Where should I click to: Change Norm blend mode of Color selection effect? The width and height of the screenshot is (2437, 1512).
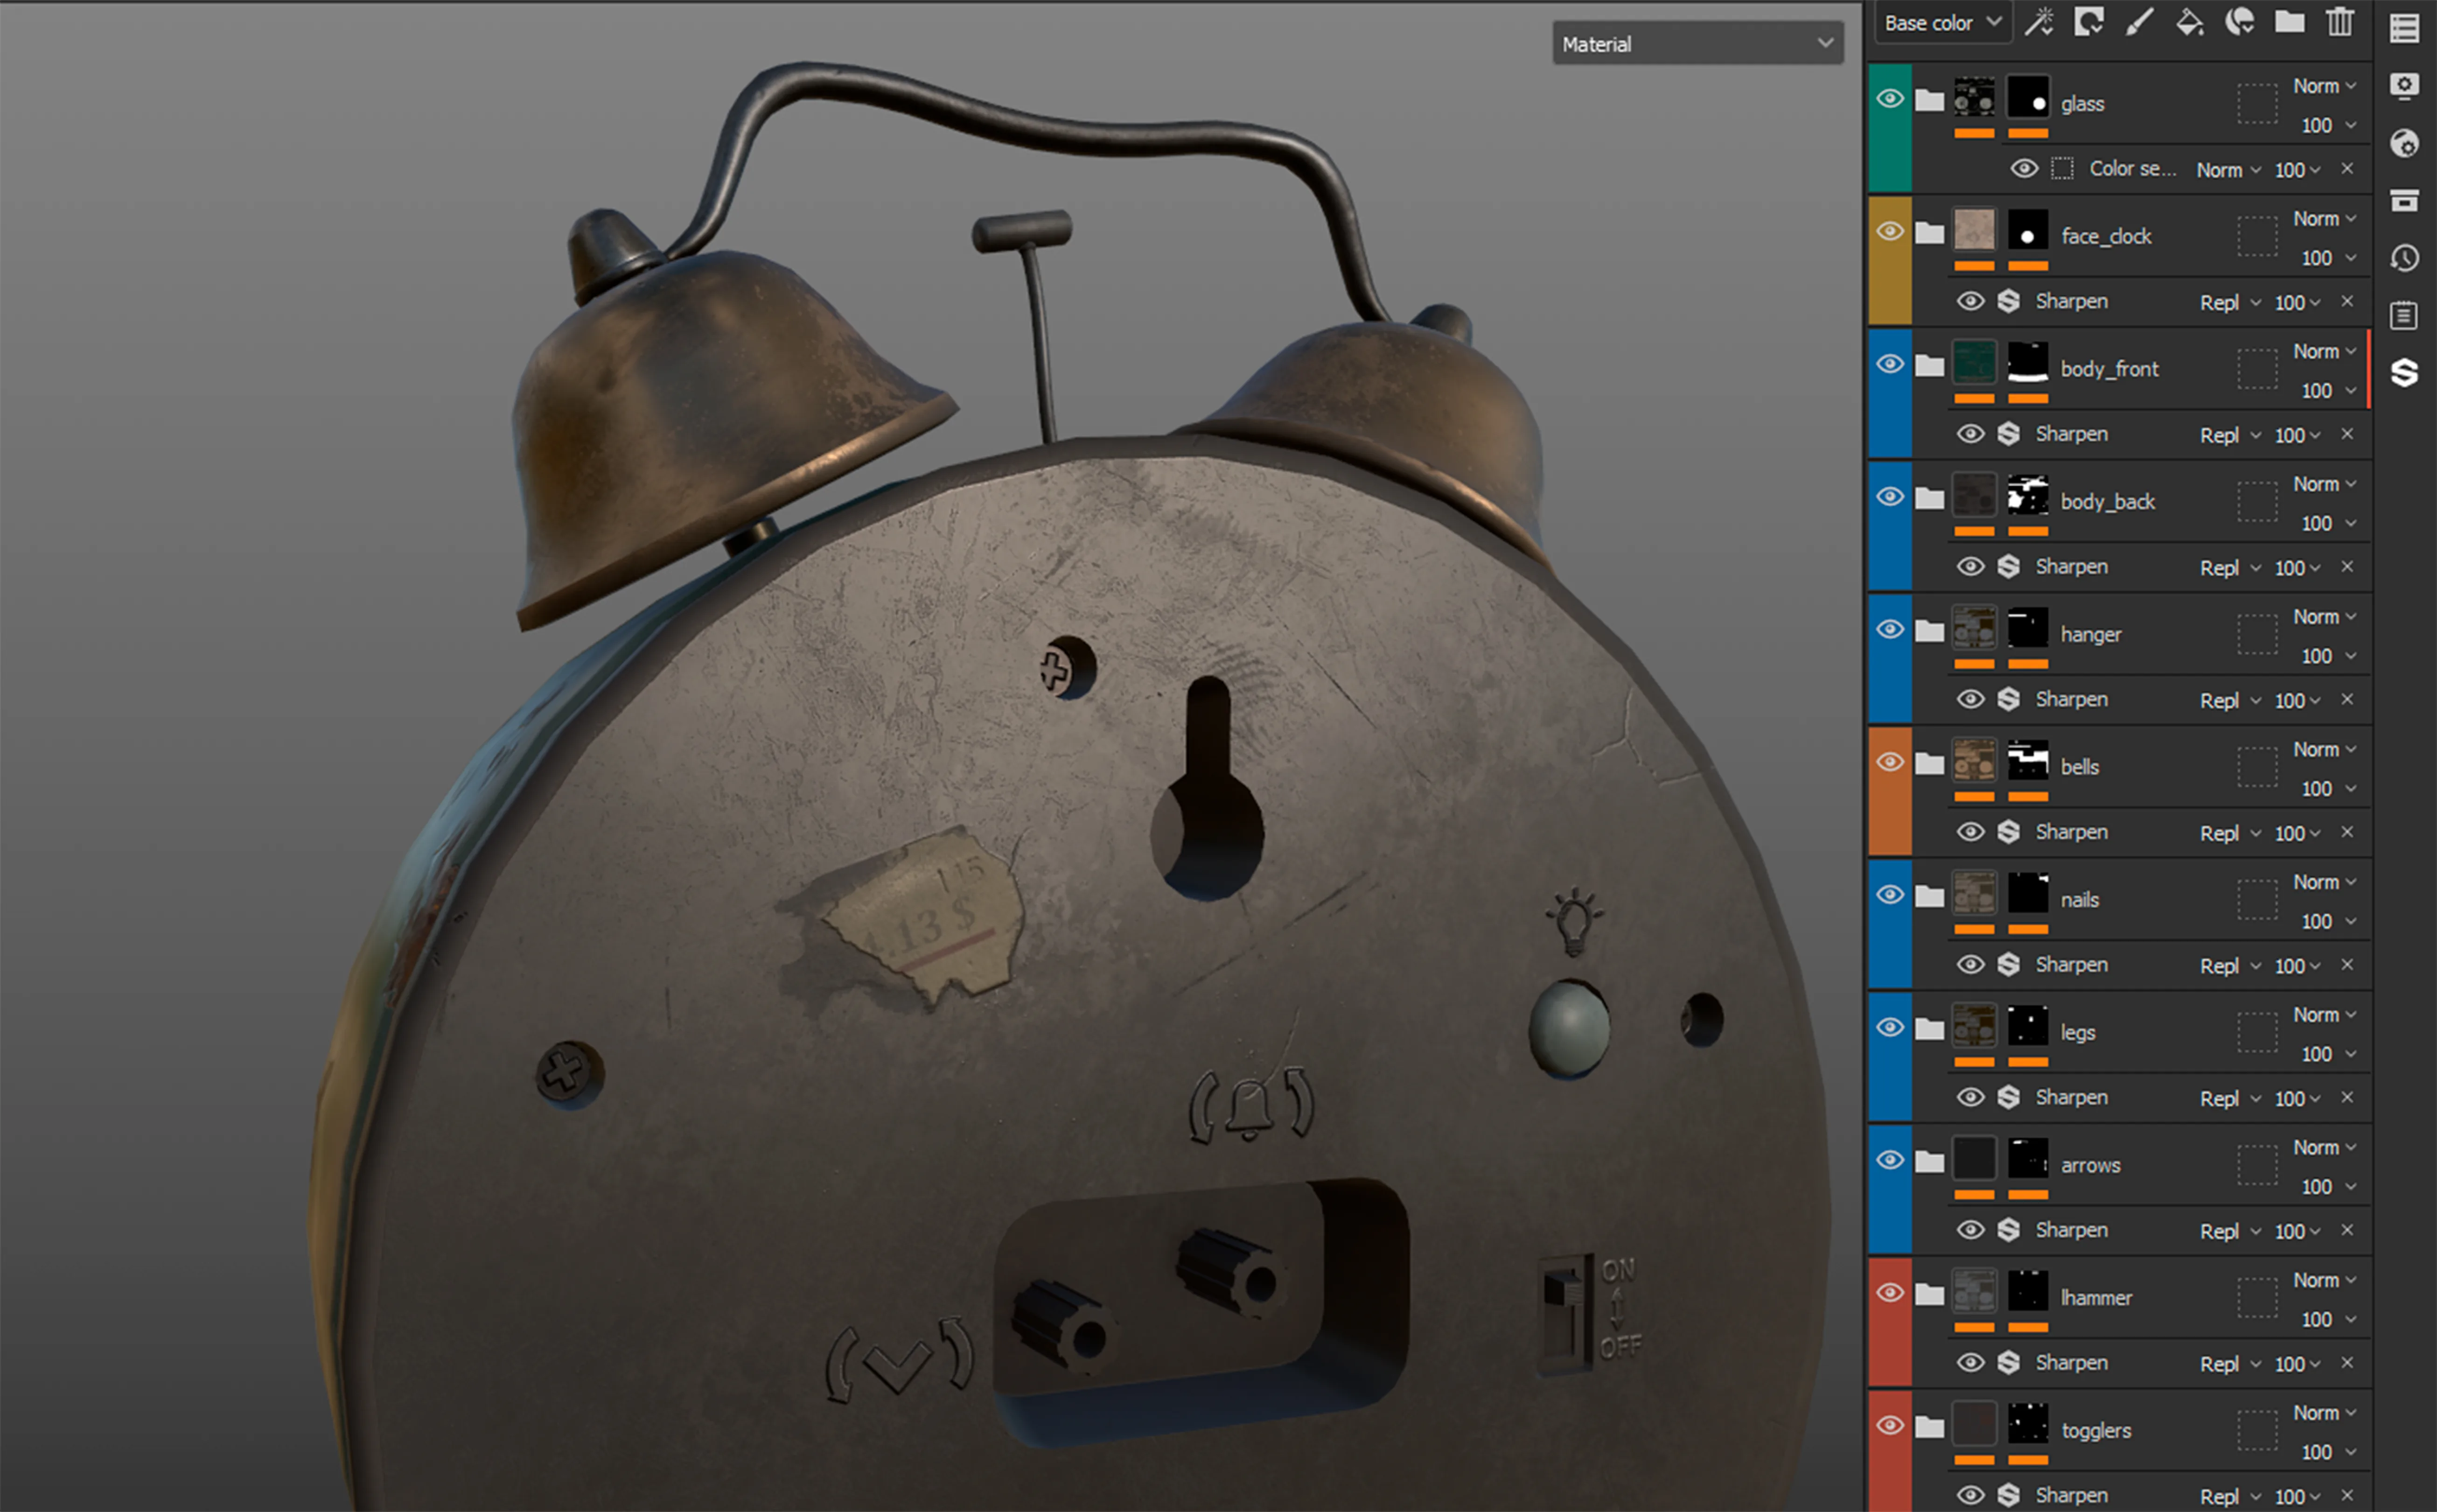click(2228, 170)
